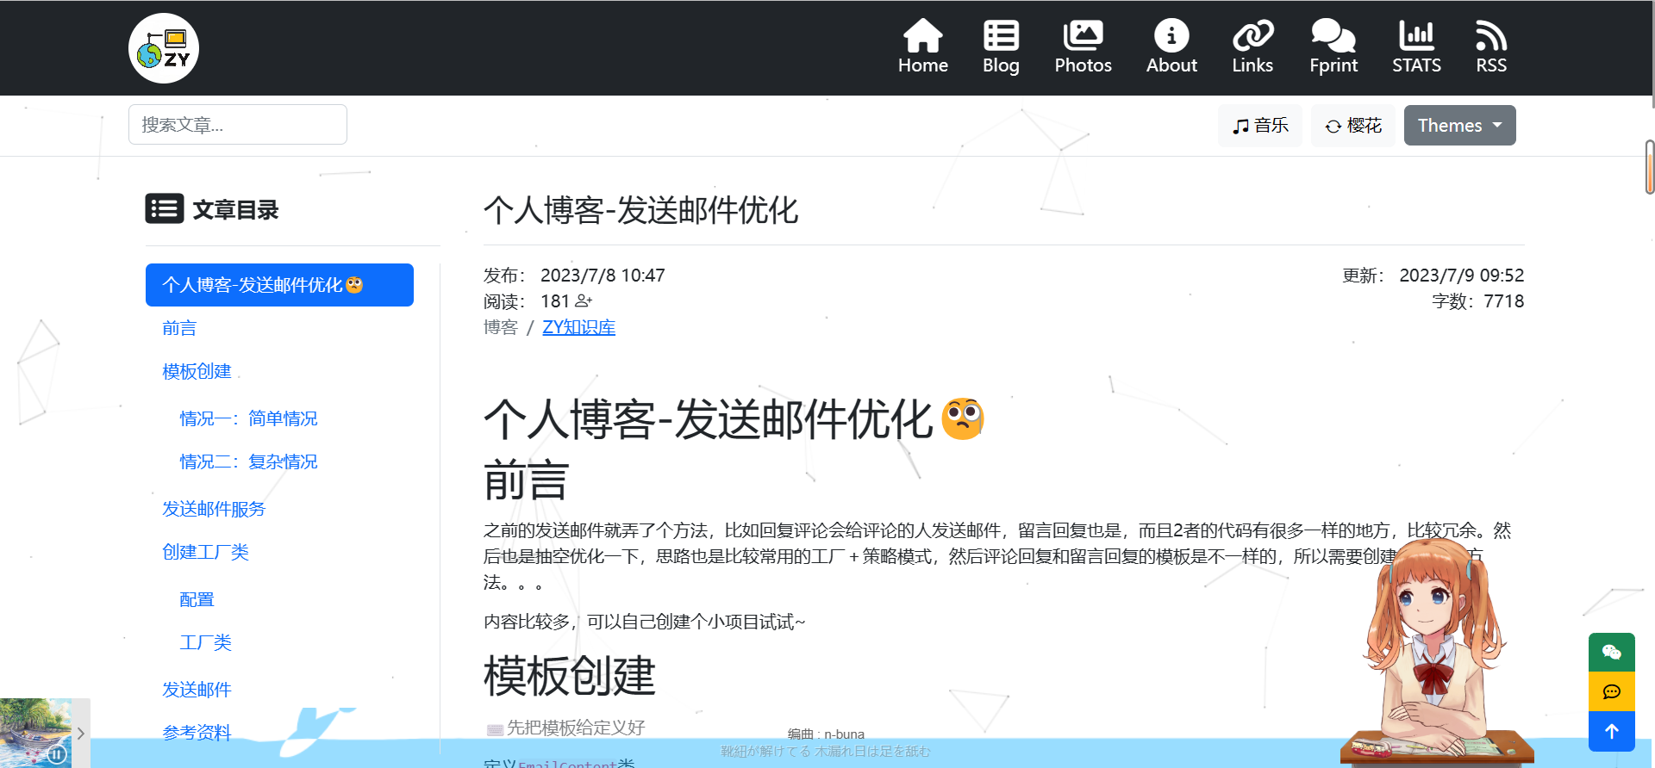Click the update date 2023/7/9 09:52
The image size is (1655, 768).
pos(1462,276)
